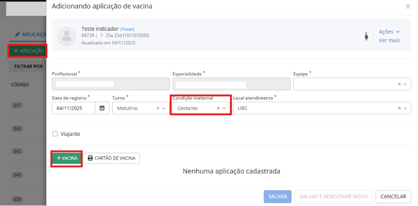Click the Nenhuma aplicação cadastrada message
This screenshot has width=418, height=206.
(231, 171)
